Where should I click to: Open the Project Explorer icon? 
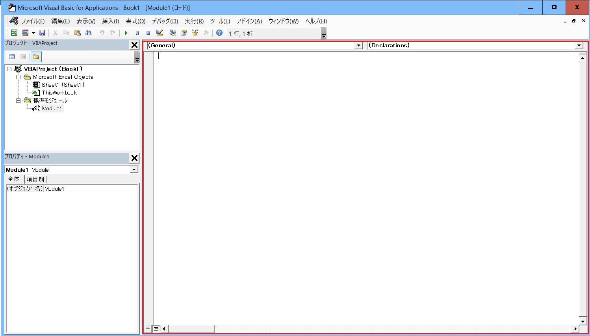pyautogui.click(x=173, y=33)
